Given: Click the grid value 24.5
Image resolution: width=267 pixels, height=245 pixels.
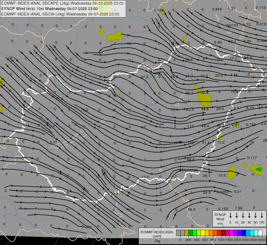Looking at the screenshot, I should pyautogui.click(x=207, y=192).
